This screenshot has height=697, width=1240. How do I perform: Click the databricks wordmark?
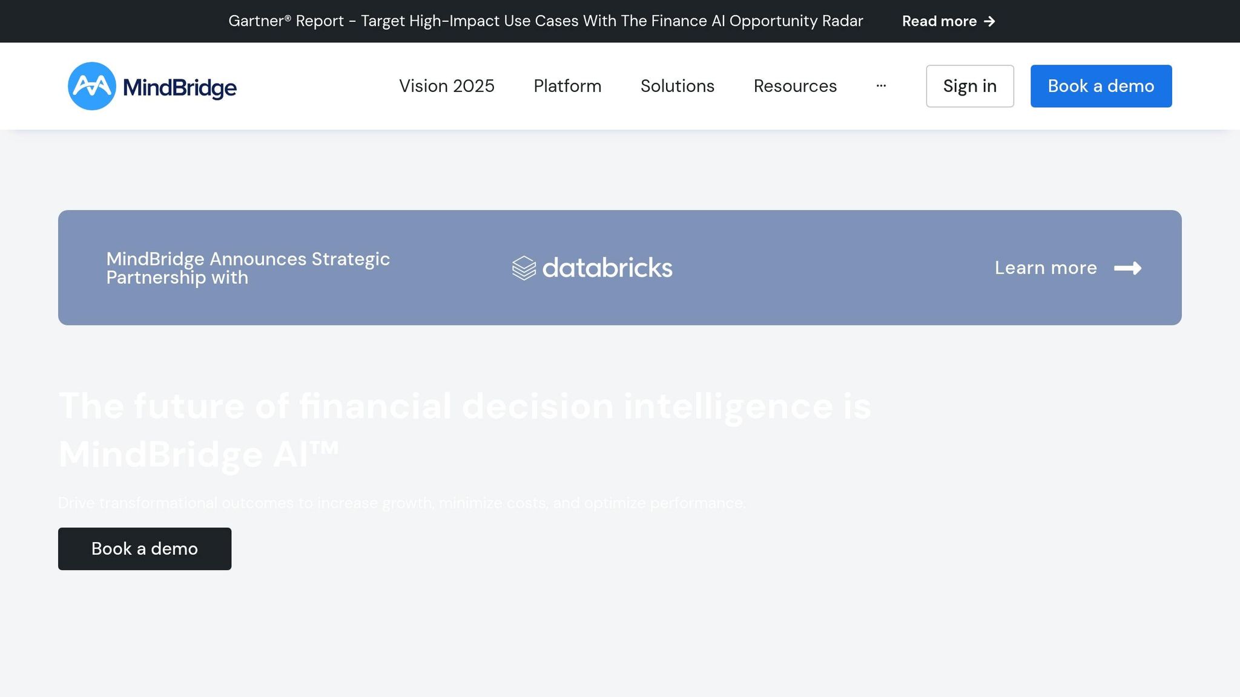607,267
